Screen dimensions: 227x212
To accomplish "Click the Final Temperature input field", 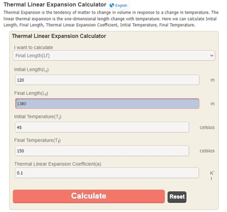I will [x=102, y=151].
